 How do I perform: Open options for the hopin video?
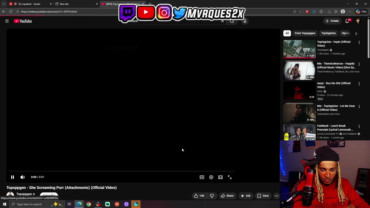[x=359, y=42]
